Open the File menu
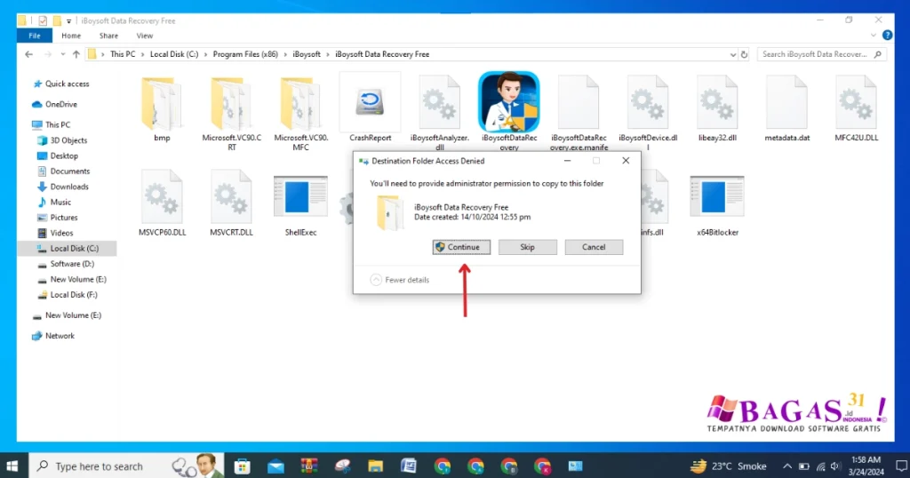The width and height of the screenshot is (910, 478). pos(35,36)
